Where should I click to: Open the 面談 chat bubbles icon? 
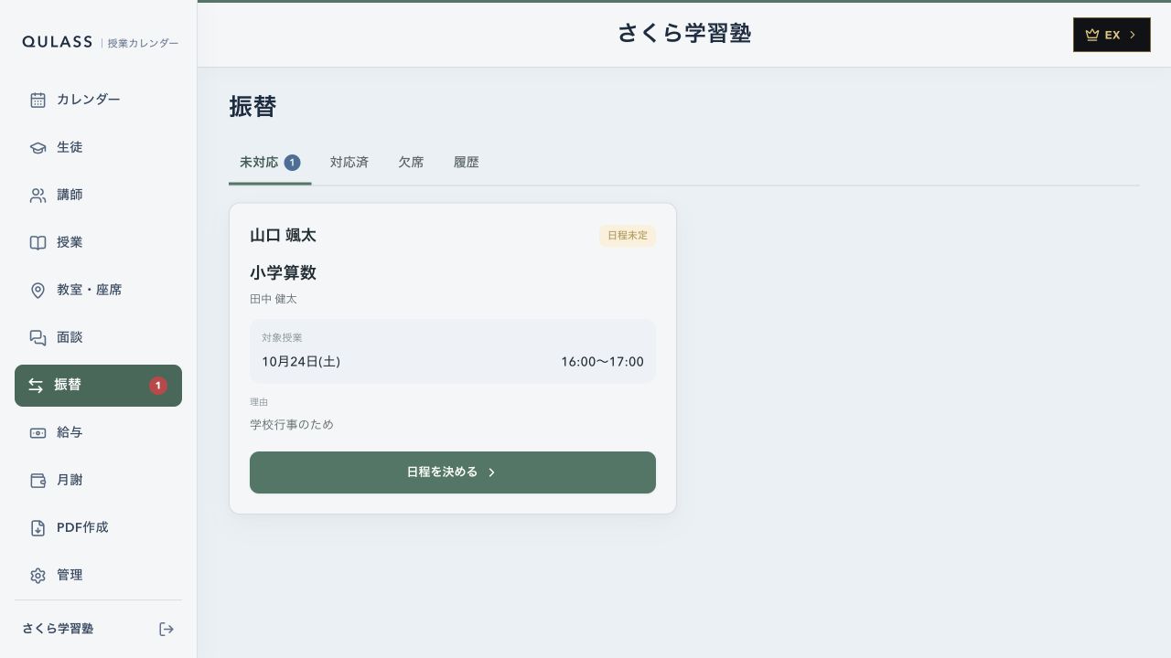(x=38, y=337)
